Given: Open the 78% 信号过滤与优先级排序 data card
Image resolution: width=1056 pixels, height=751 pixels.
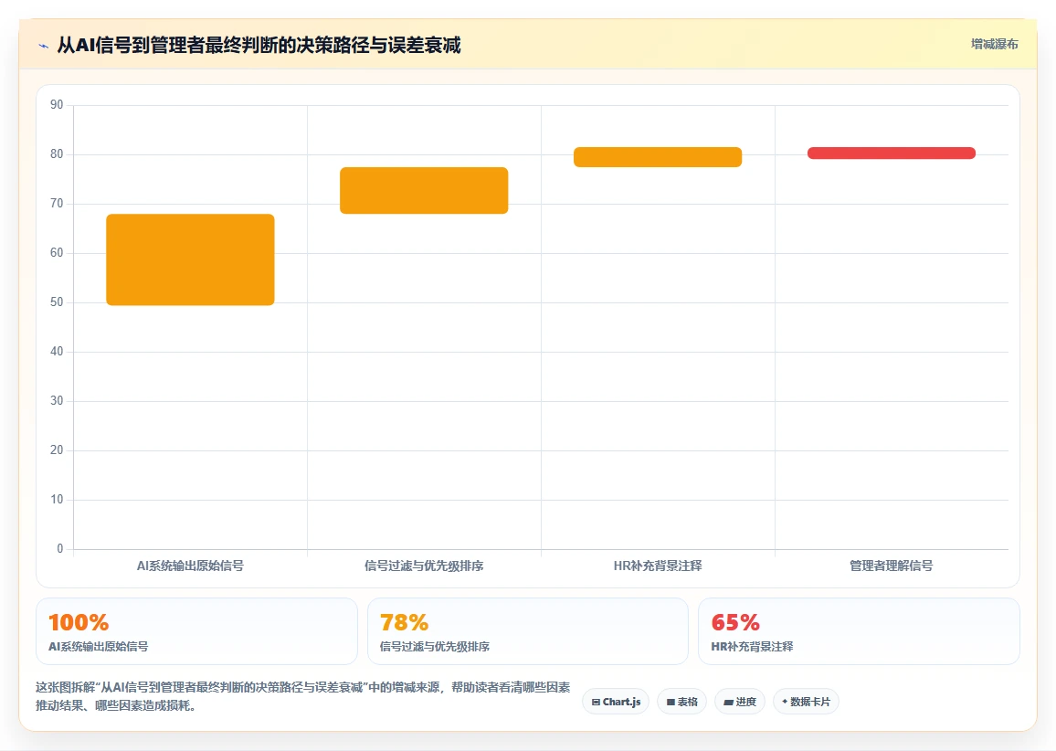Looking at the screenshot, I should (527, 631).
